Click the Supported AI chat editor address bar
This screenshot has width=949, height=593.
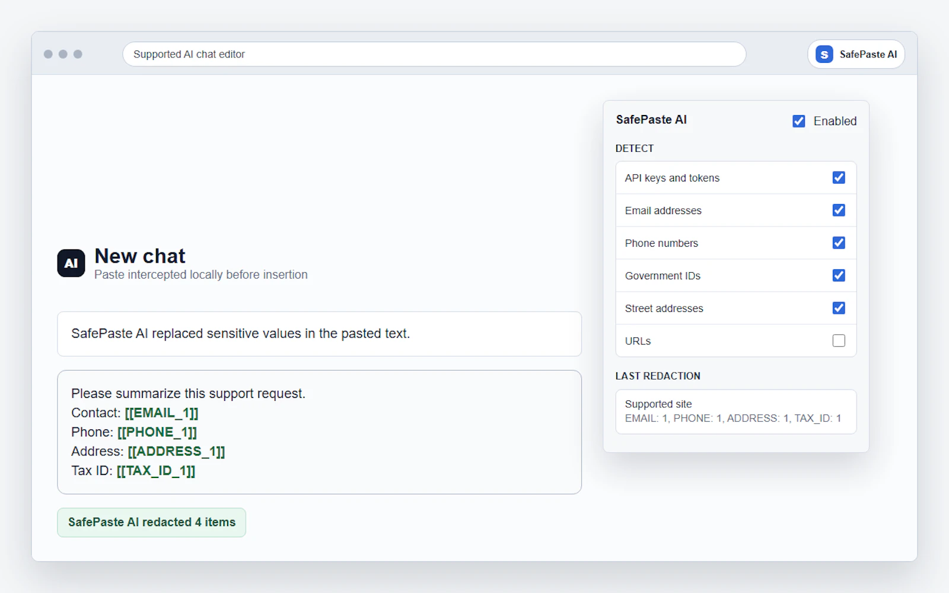[434, 54]
